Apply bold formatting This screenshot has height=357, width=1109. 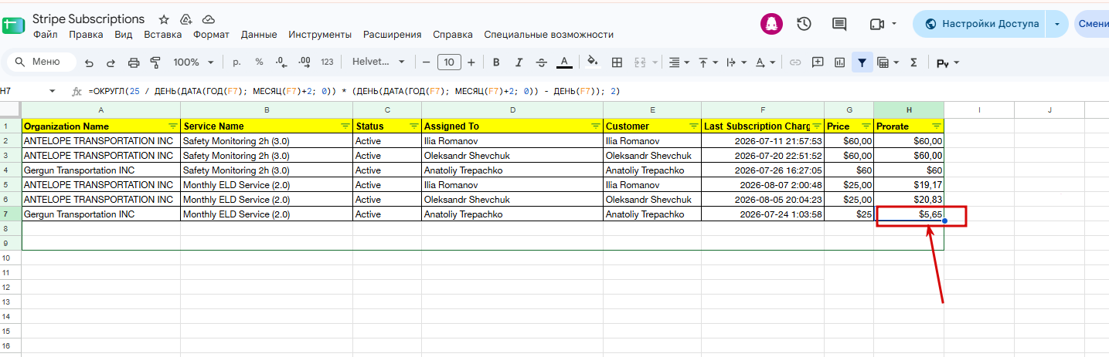[496, 62]
